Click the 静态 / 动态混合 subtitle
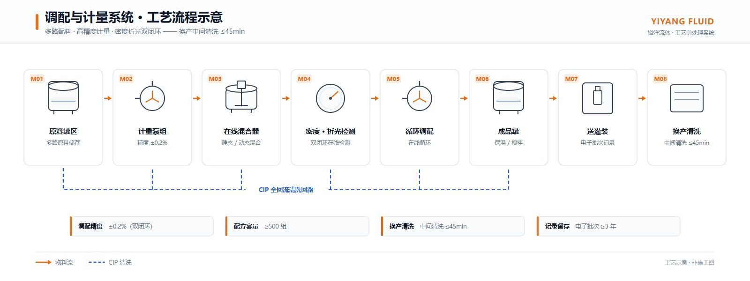The width and height of the screenshot is (750, 281). click(x=241, y=143)
